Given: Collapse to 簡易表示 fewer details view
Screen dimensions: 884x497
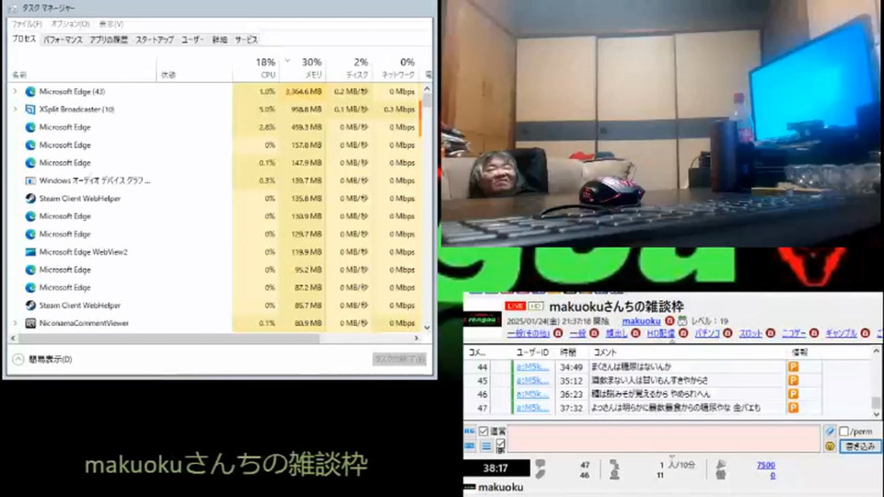Looking at the screenshot, I should point(42,360).
